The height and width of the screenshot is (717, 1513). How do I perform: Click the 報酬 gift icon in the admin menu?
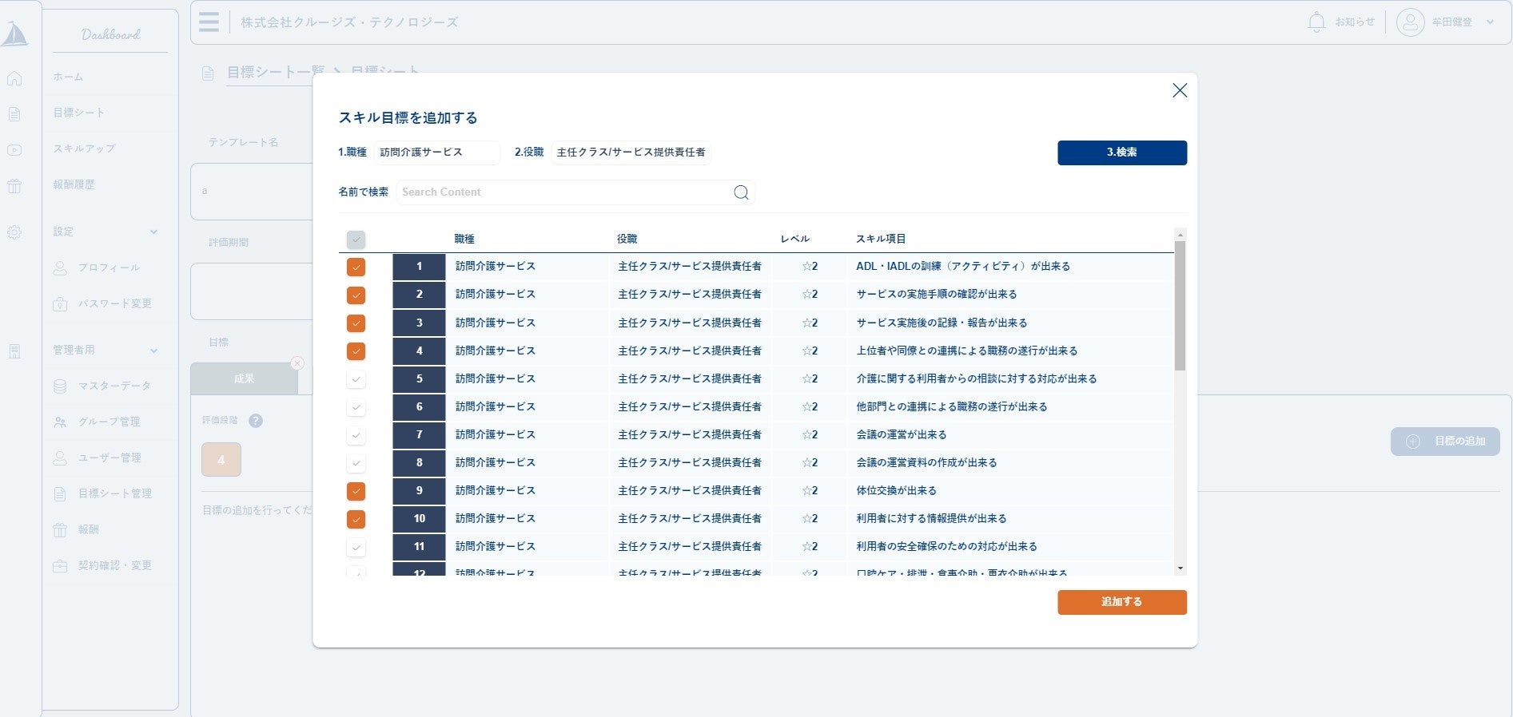[60, 530]
